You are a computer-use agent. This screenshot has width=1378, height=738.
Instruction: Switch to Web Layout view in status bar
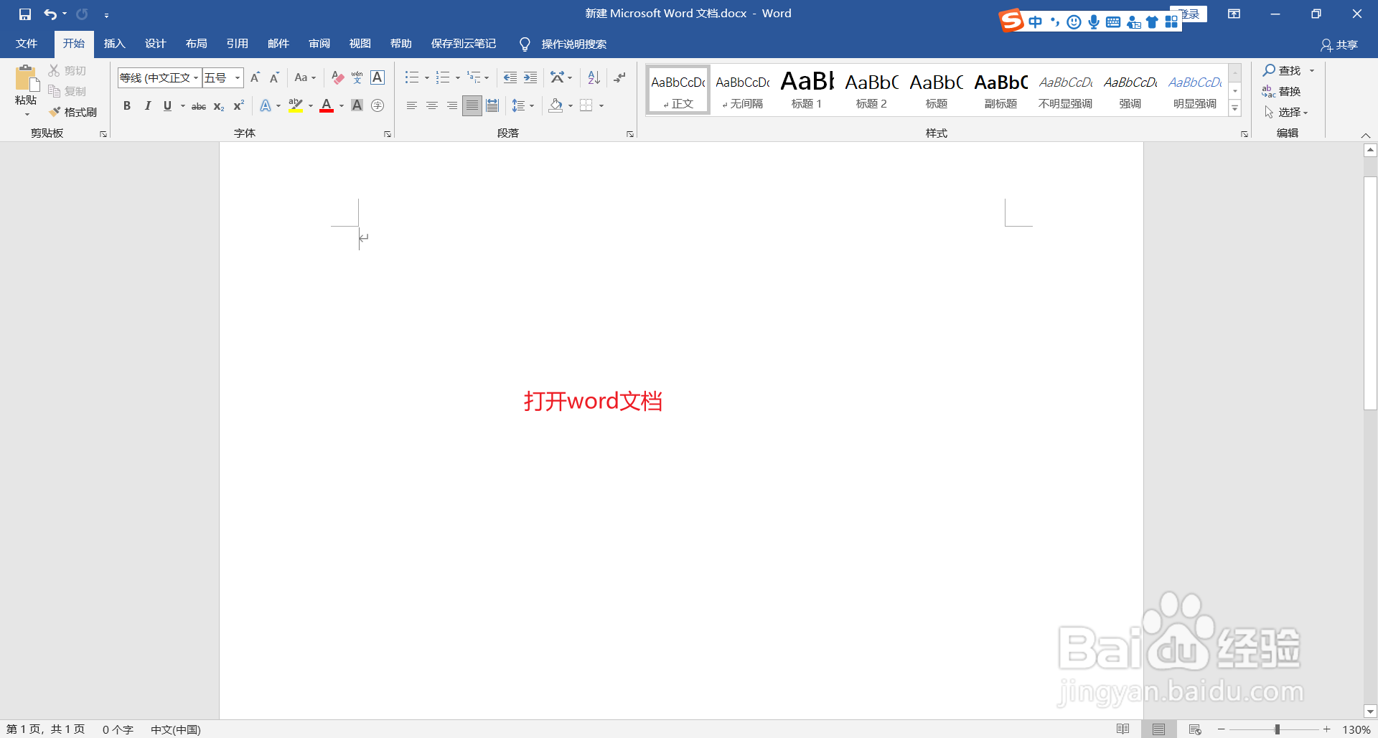pyautogui.click(x=1195, y=729)
